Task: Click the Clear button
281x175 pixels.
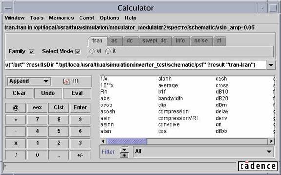Action: [19, 93]
